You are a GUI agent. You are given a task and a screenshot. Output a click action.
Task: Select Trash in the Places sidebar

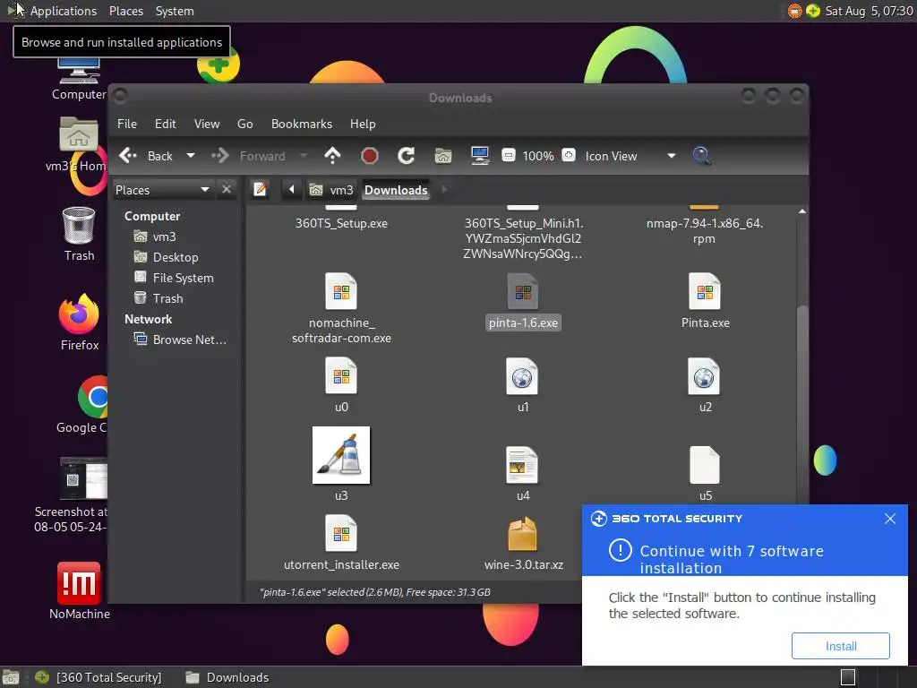tap(159, 298)
